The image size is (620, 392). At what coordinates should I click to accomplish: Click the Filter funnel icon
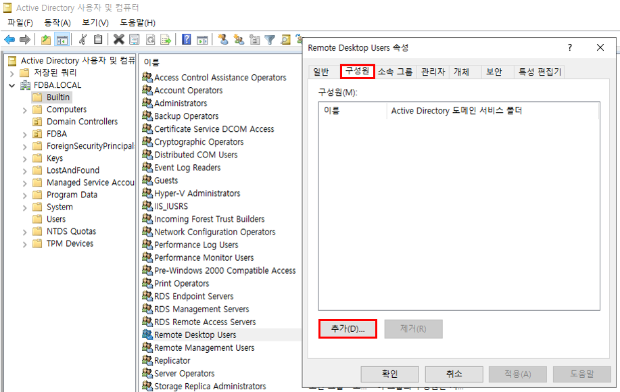[x=270, y=39]
